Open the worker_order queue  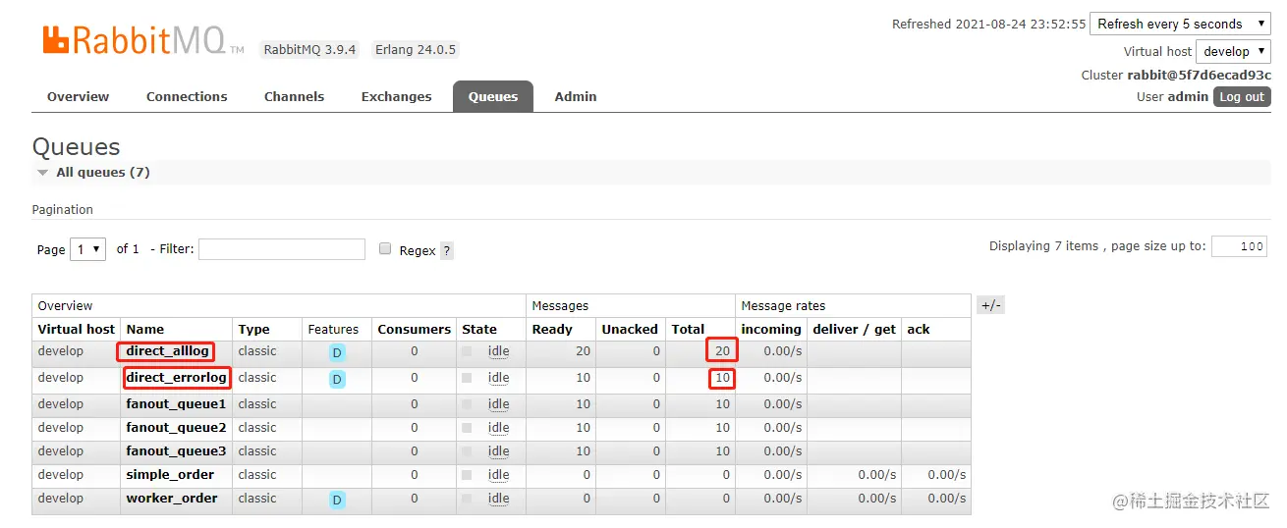tap(172, 499)
